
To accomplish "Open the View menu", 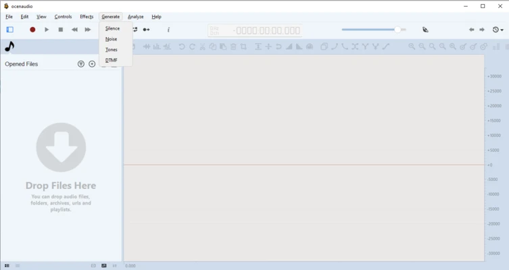I will [x=41, y=16].
